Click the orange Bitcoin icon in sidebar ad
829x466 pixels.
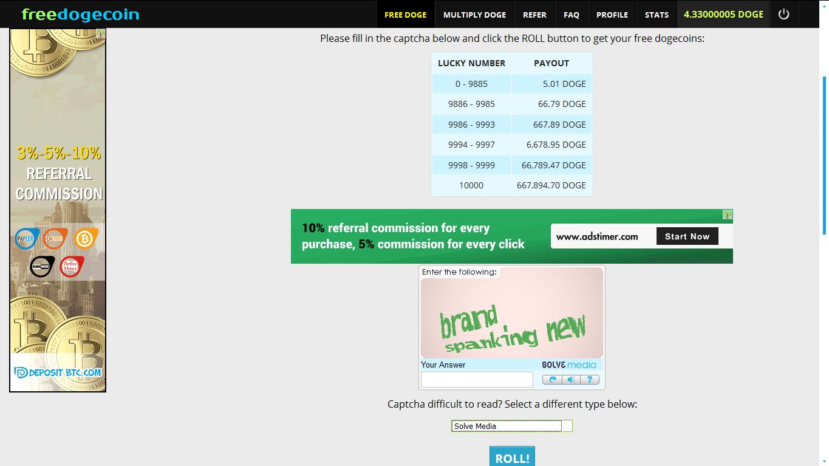click(x=86, y=239)
